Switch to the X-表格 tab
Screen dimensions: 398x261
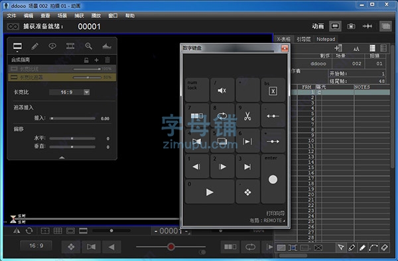point(283,39)
